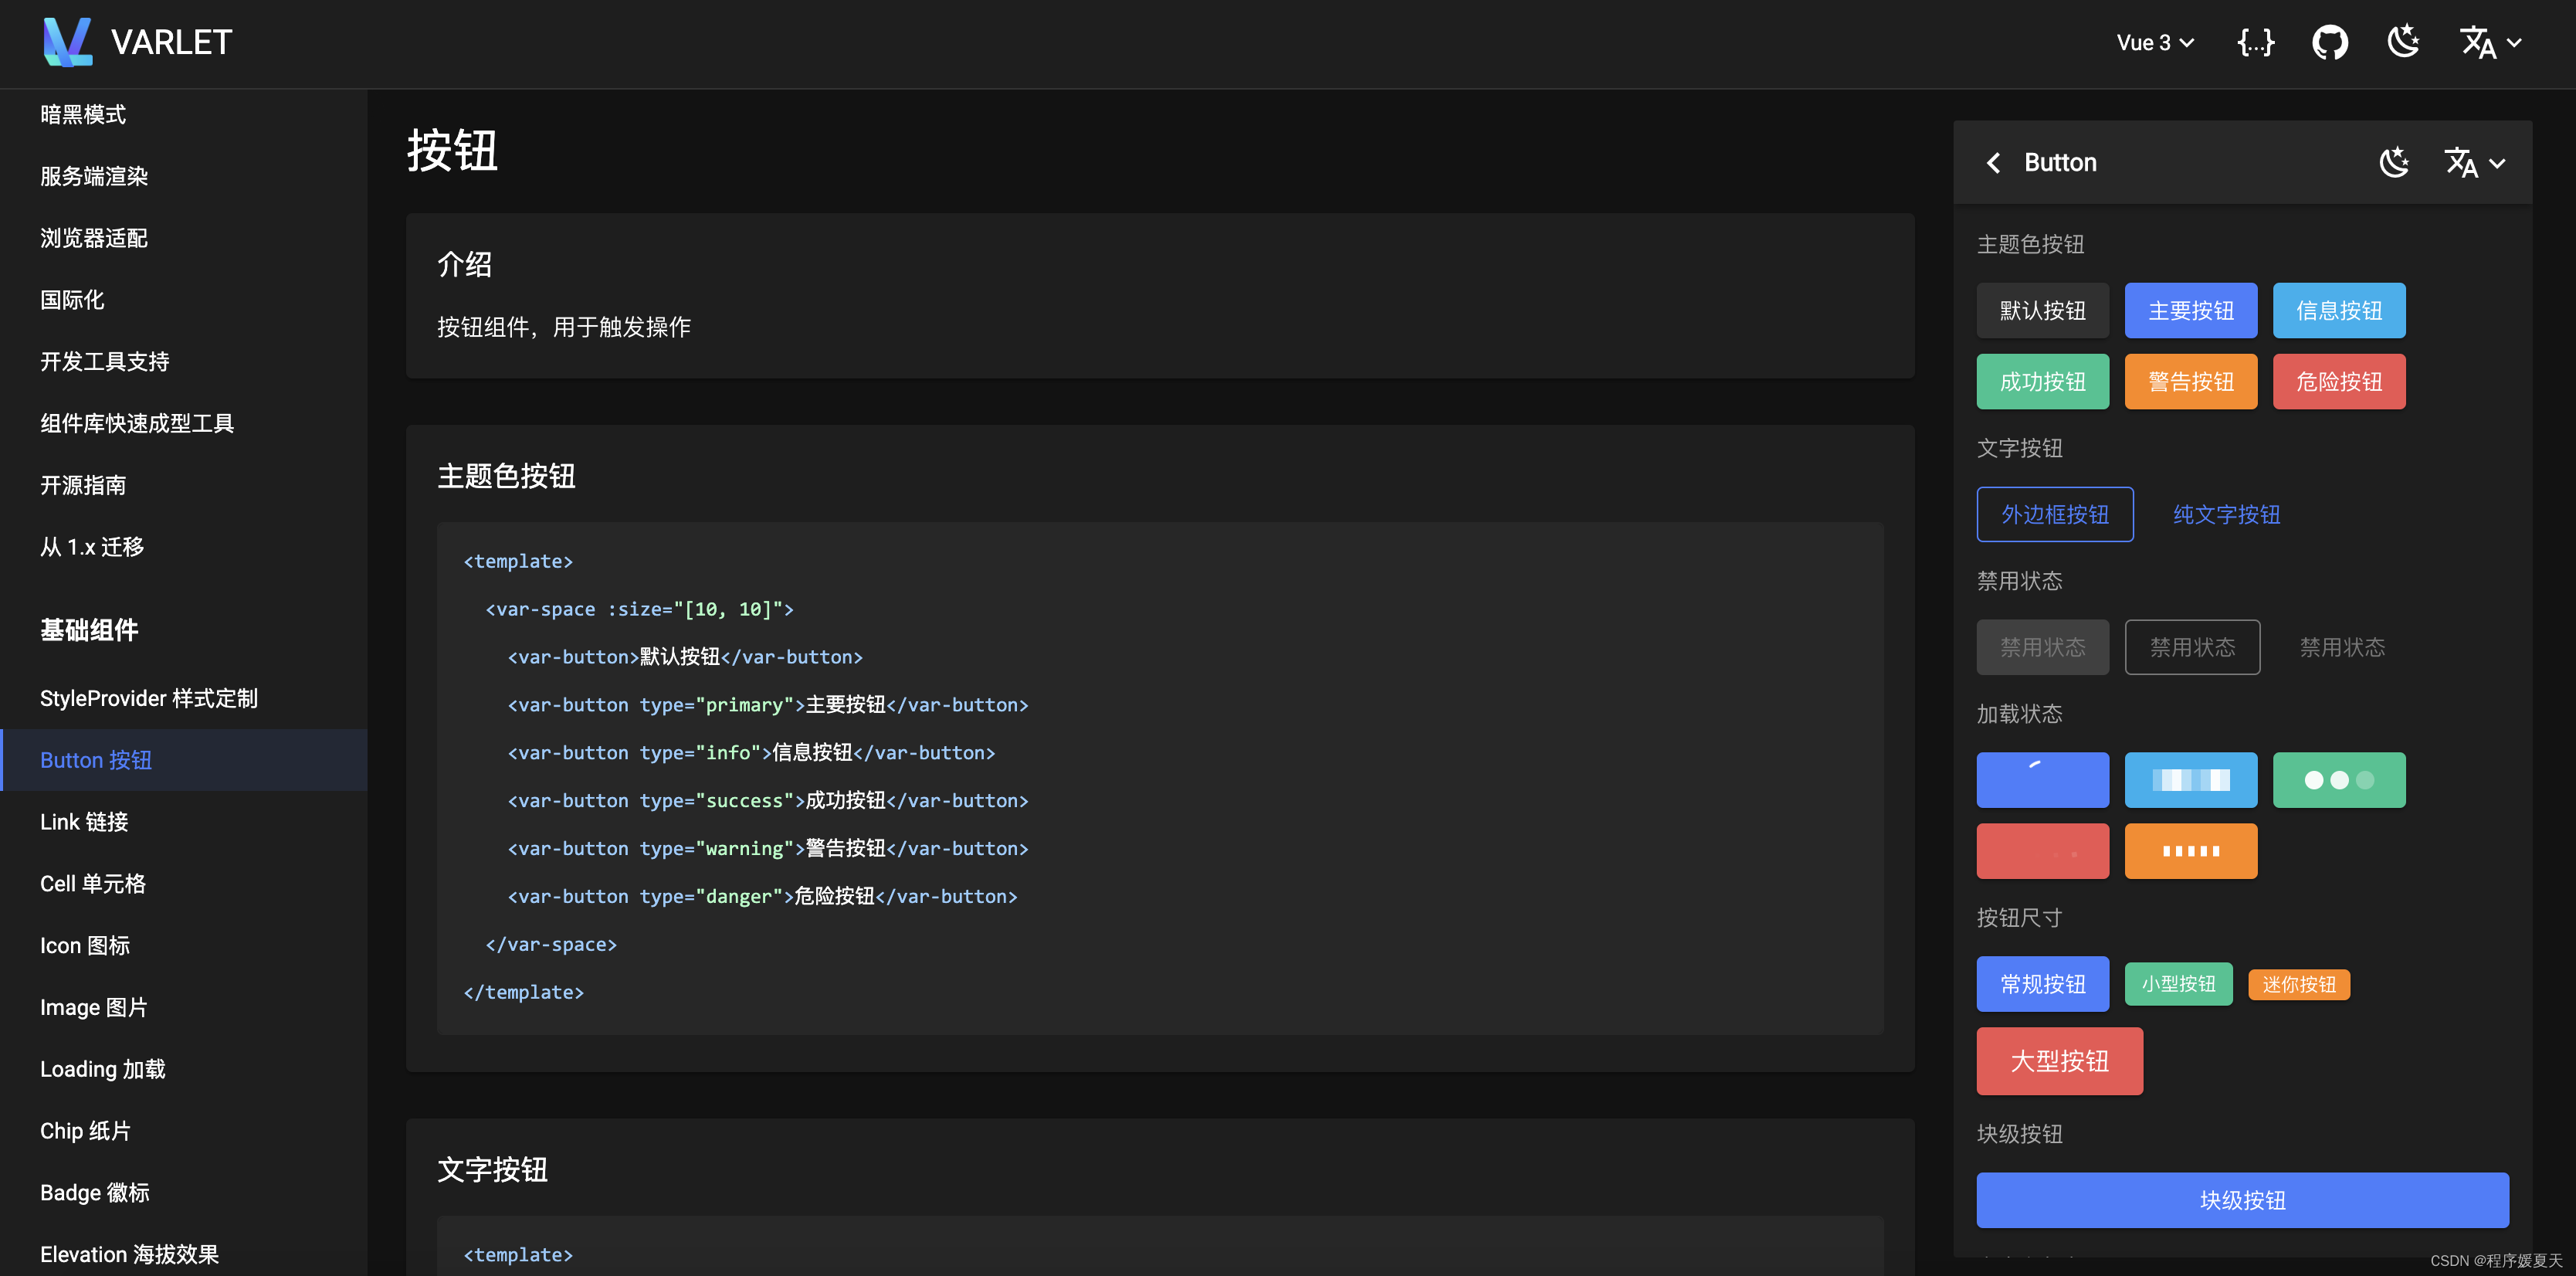Screen dimensions: 2576x1276
Task: Expand the Vue 3 version dropdown
Action: [2155, 42]
